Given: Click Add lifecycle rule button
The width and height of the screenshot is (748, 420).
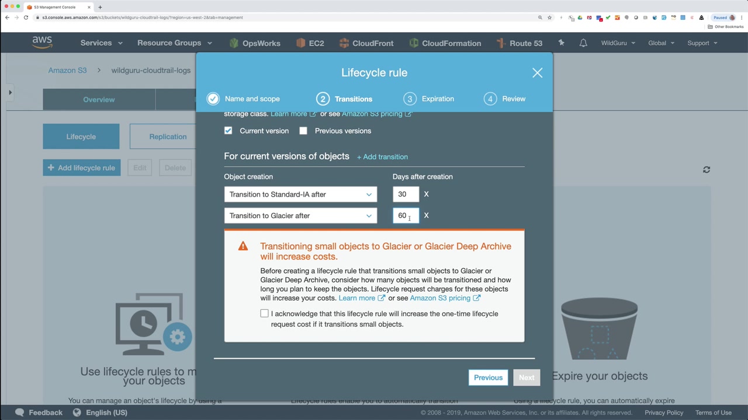Looking at the screenshot, I should (82, 168).
